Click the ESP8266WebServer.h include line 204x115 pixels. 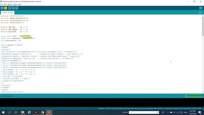pyautogui.click(x=15, y=20)
